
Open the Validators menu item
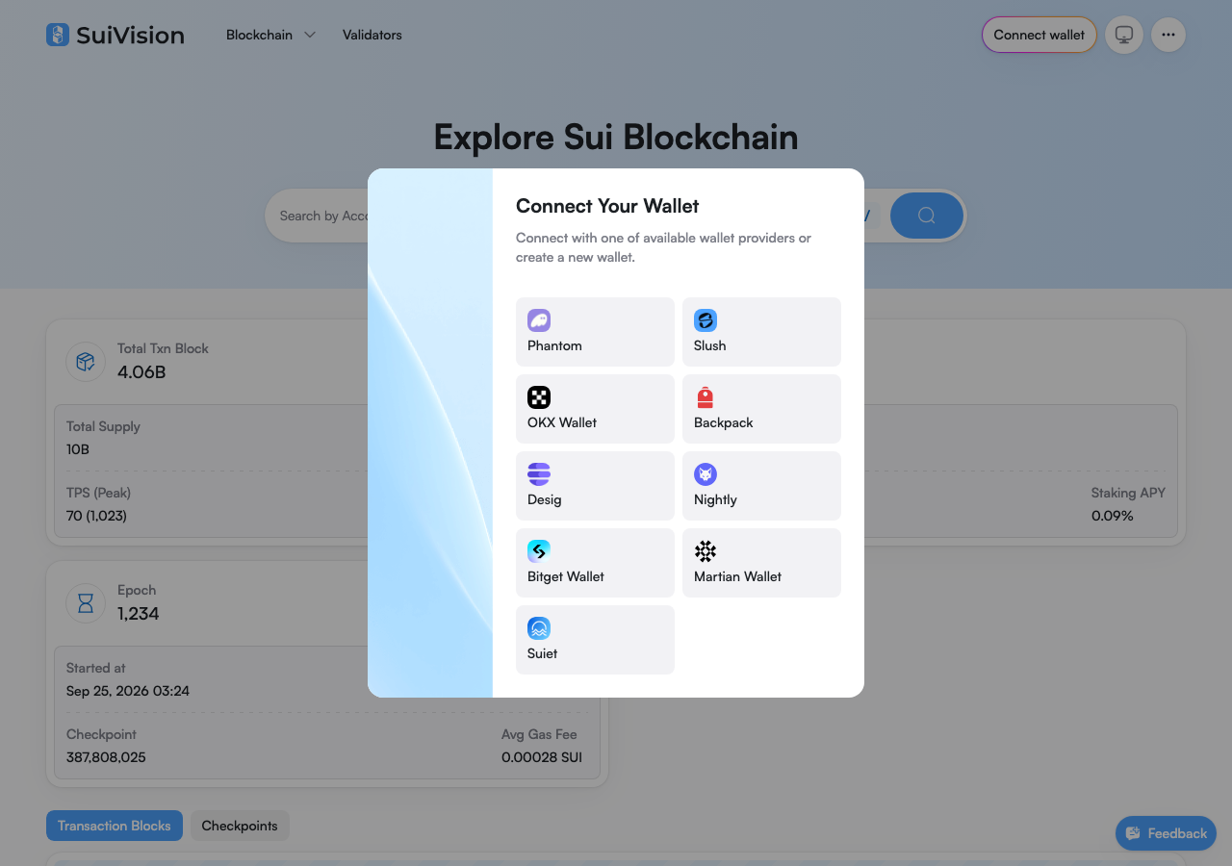pyautogui.click(x=372, y=35)
